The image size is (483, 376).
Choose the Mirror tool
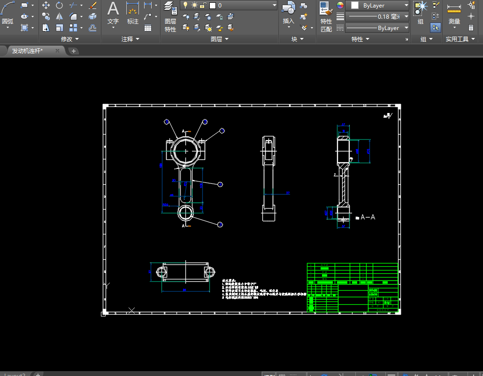coord(59,16)
